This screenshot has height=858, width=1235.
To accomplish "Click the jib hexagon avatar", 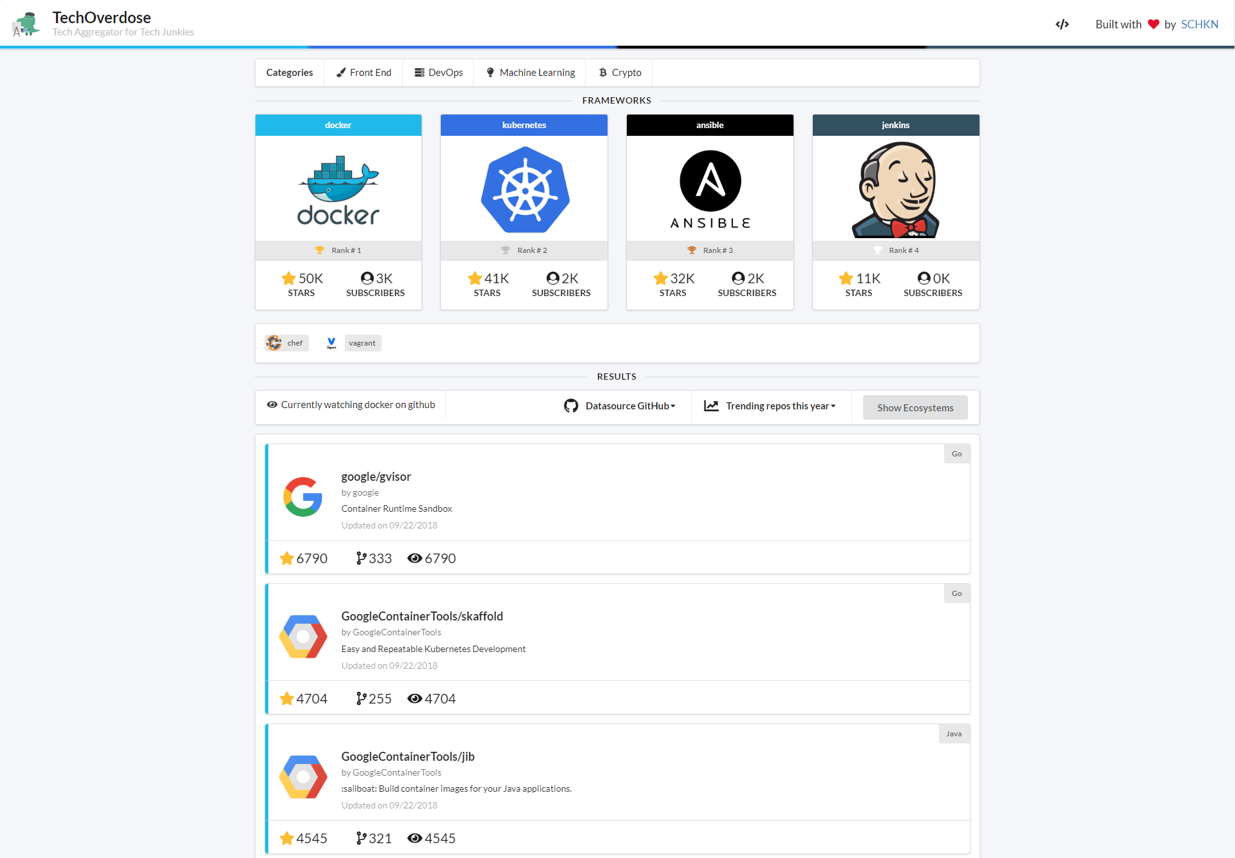I will 303,777.
